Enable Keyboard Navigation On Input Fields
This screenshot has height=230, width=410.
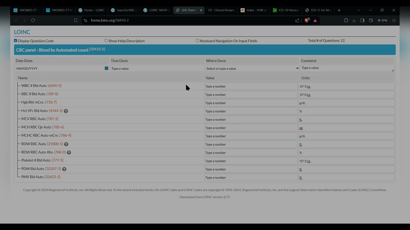point(197,41)
